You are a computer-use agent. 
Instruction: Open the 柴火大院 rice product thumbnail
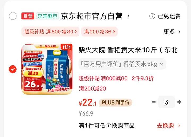click(x=47, y=69)
